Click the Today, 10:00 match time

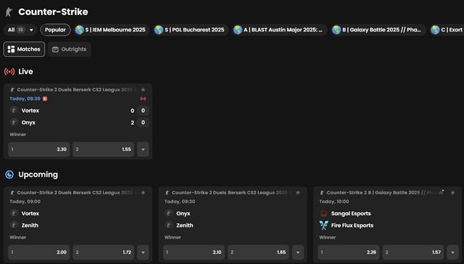(x=334, y=202)
